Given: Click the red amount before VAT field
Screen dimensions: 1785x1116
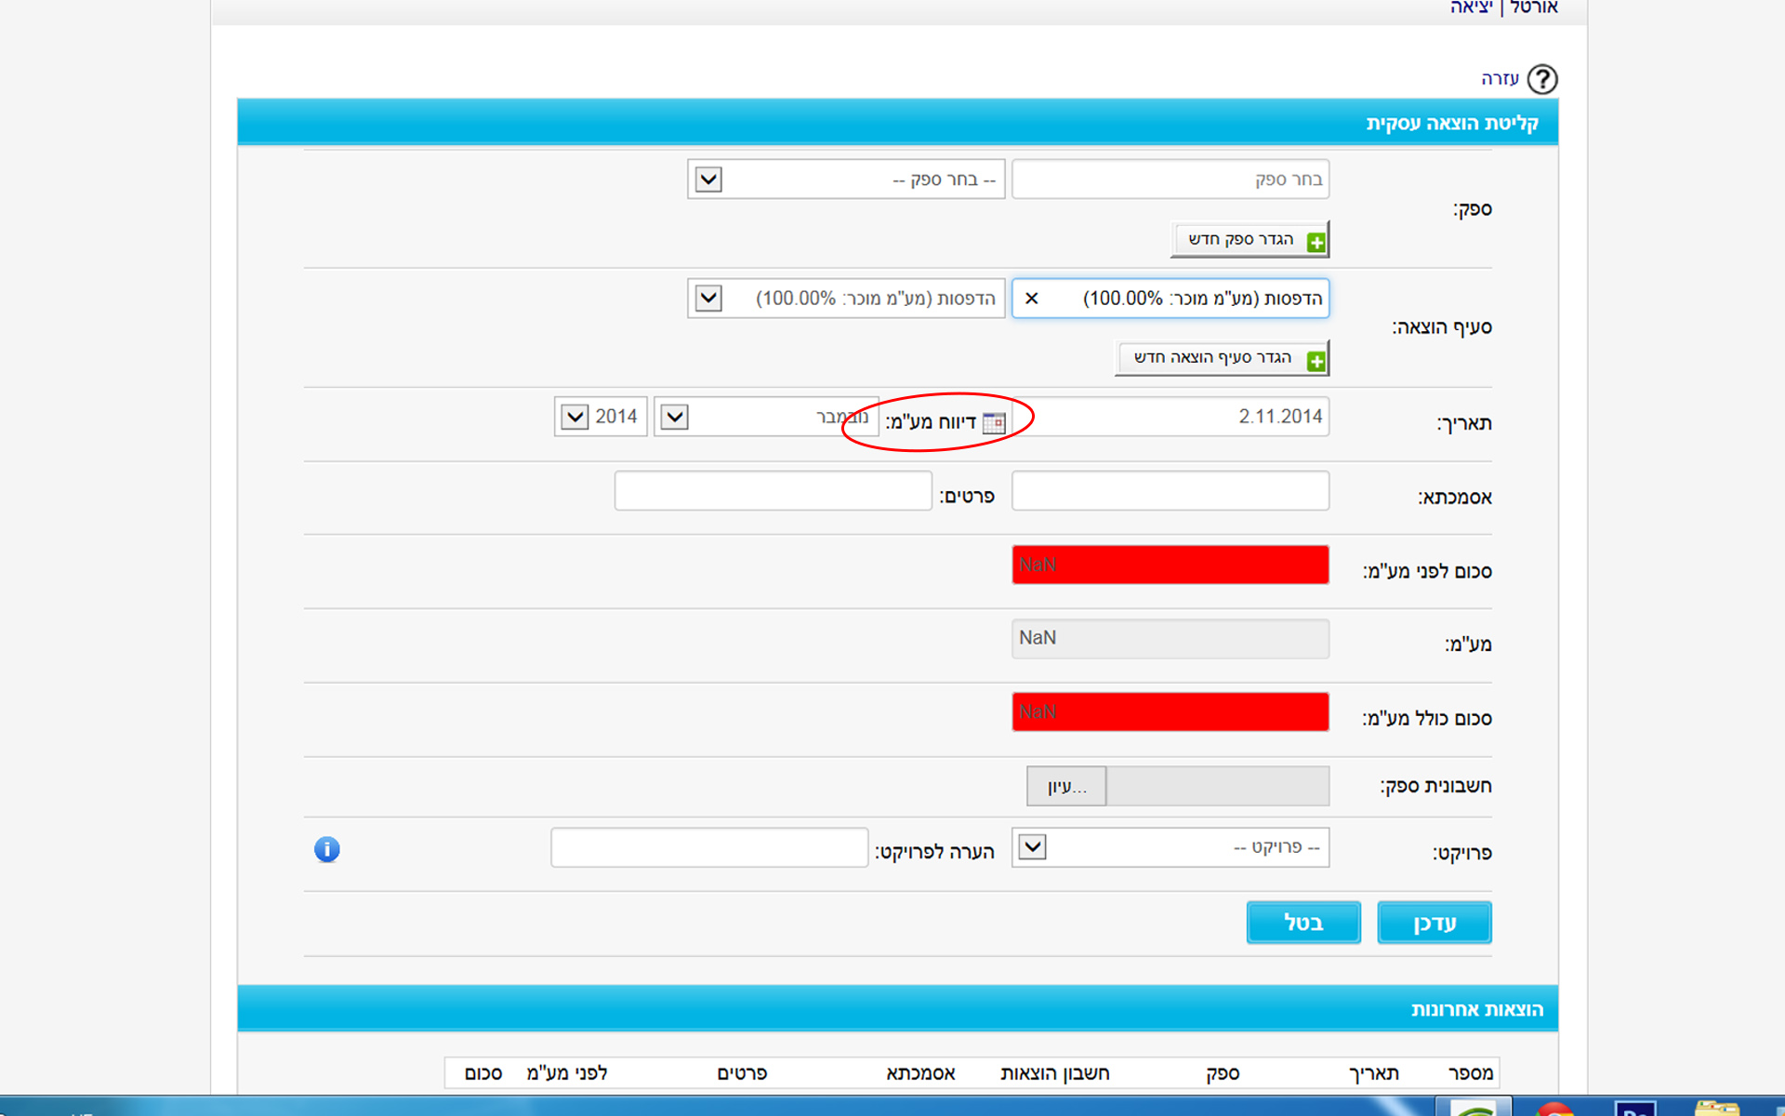Looking at the screenshot, I should click(x=1170, y=565).
